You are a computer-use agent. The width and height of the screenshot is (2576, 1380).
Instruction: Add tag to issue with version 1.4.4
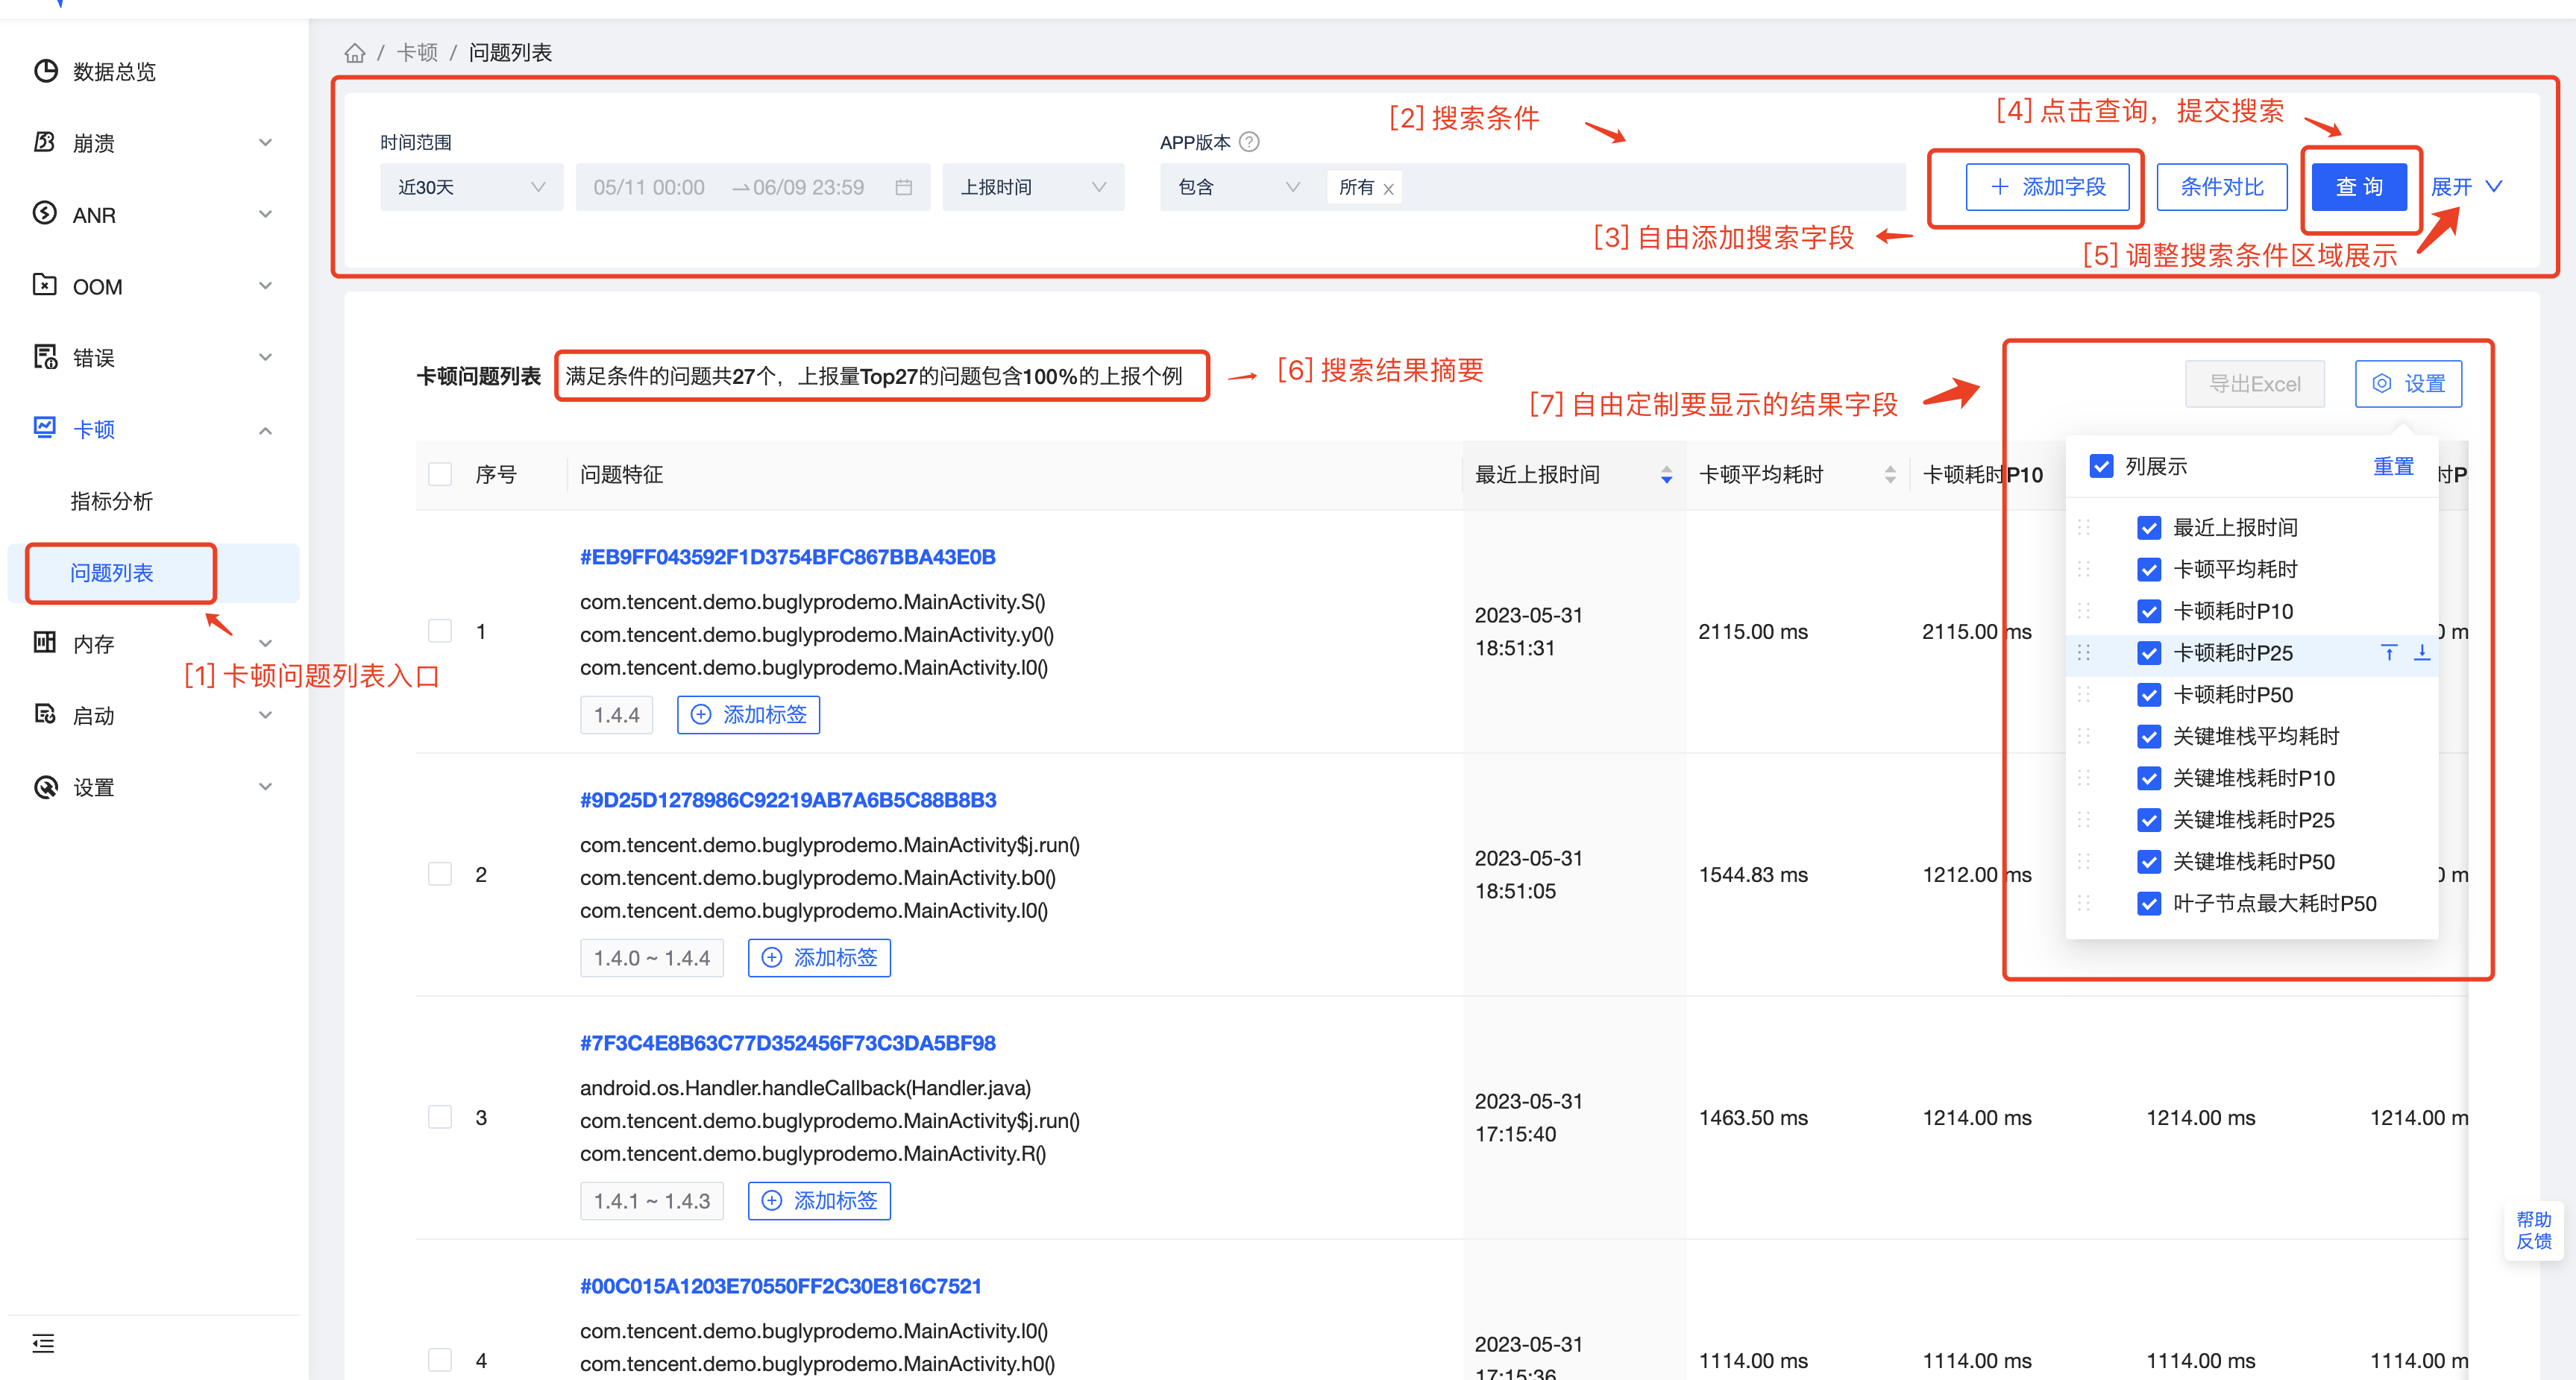click(x=748, y=715)
